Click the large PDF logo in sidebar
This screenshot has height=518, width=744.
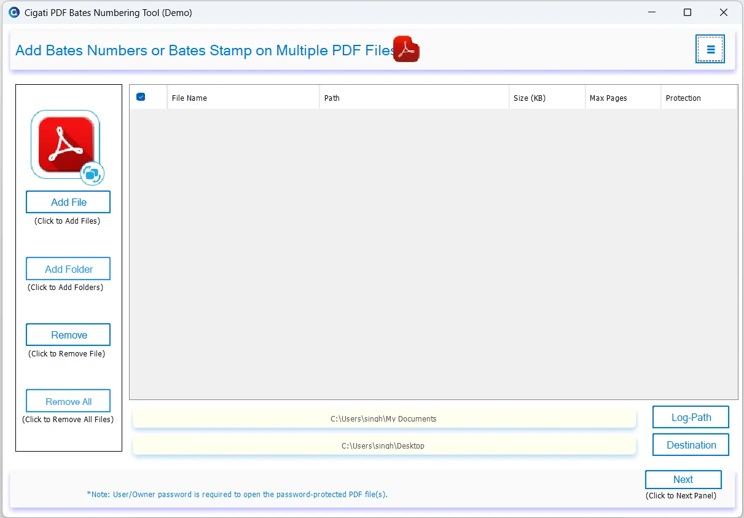pos(66,145)
